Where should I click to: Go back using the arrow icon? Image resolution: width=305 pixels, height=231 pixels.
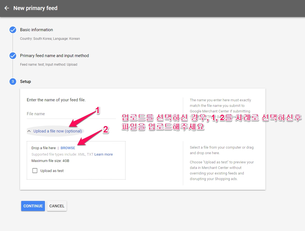click(x=7, y=8)
